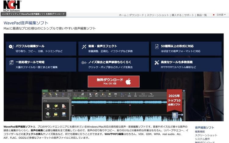This screenshot has height=143, width=229.
Task: Open the エフェクトチェーン tool in WavePad toolbar
Action: (x=82, y=95)
